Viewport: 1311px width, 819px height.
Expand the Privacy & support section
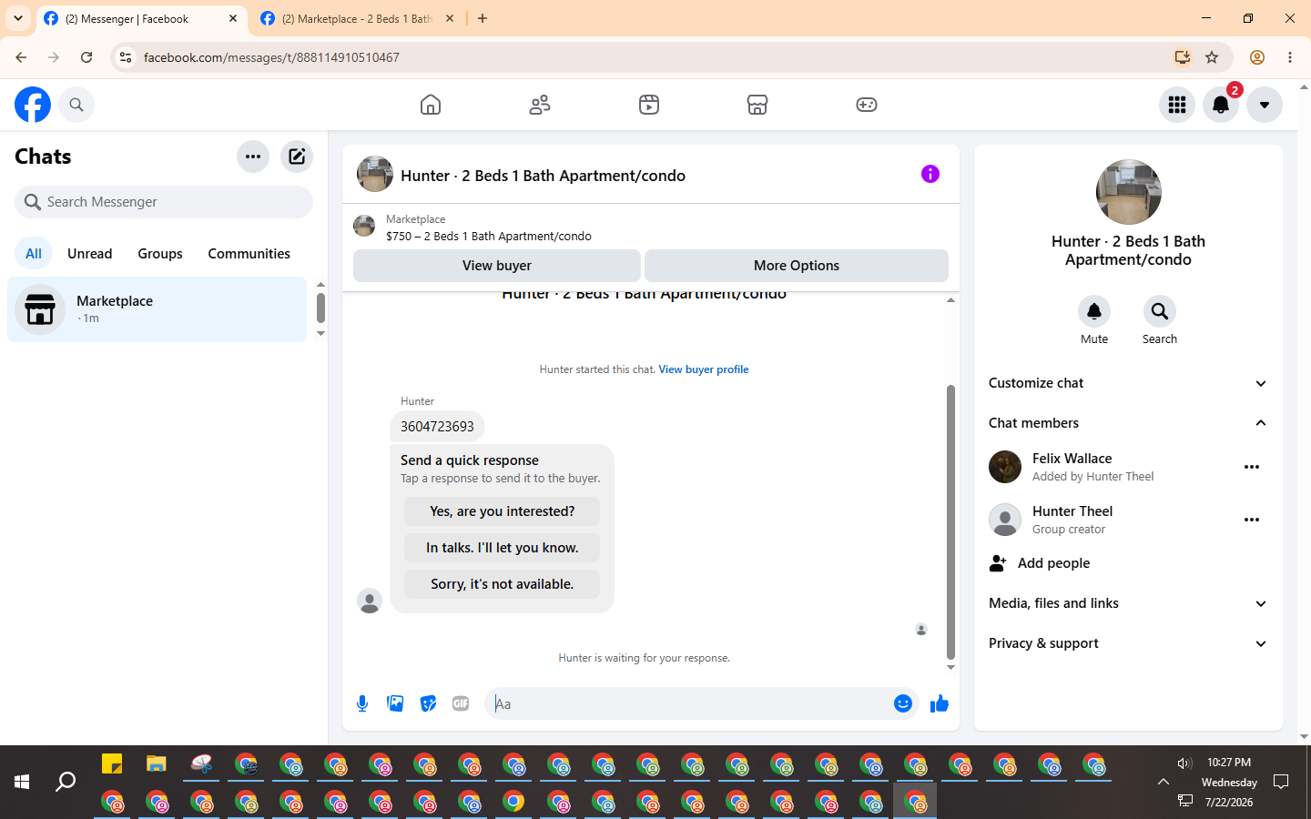(x=1128, y=643)
